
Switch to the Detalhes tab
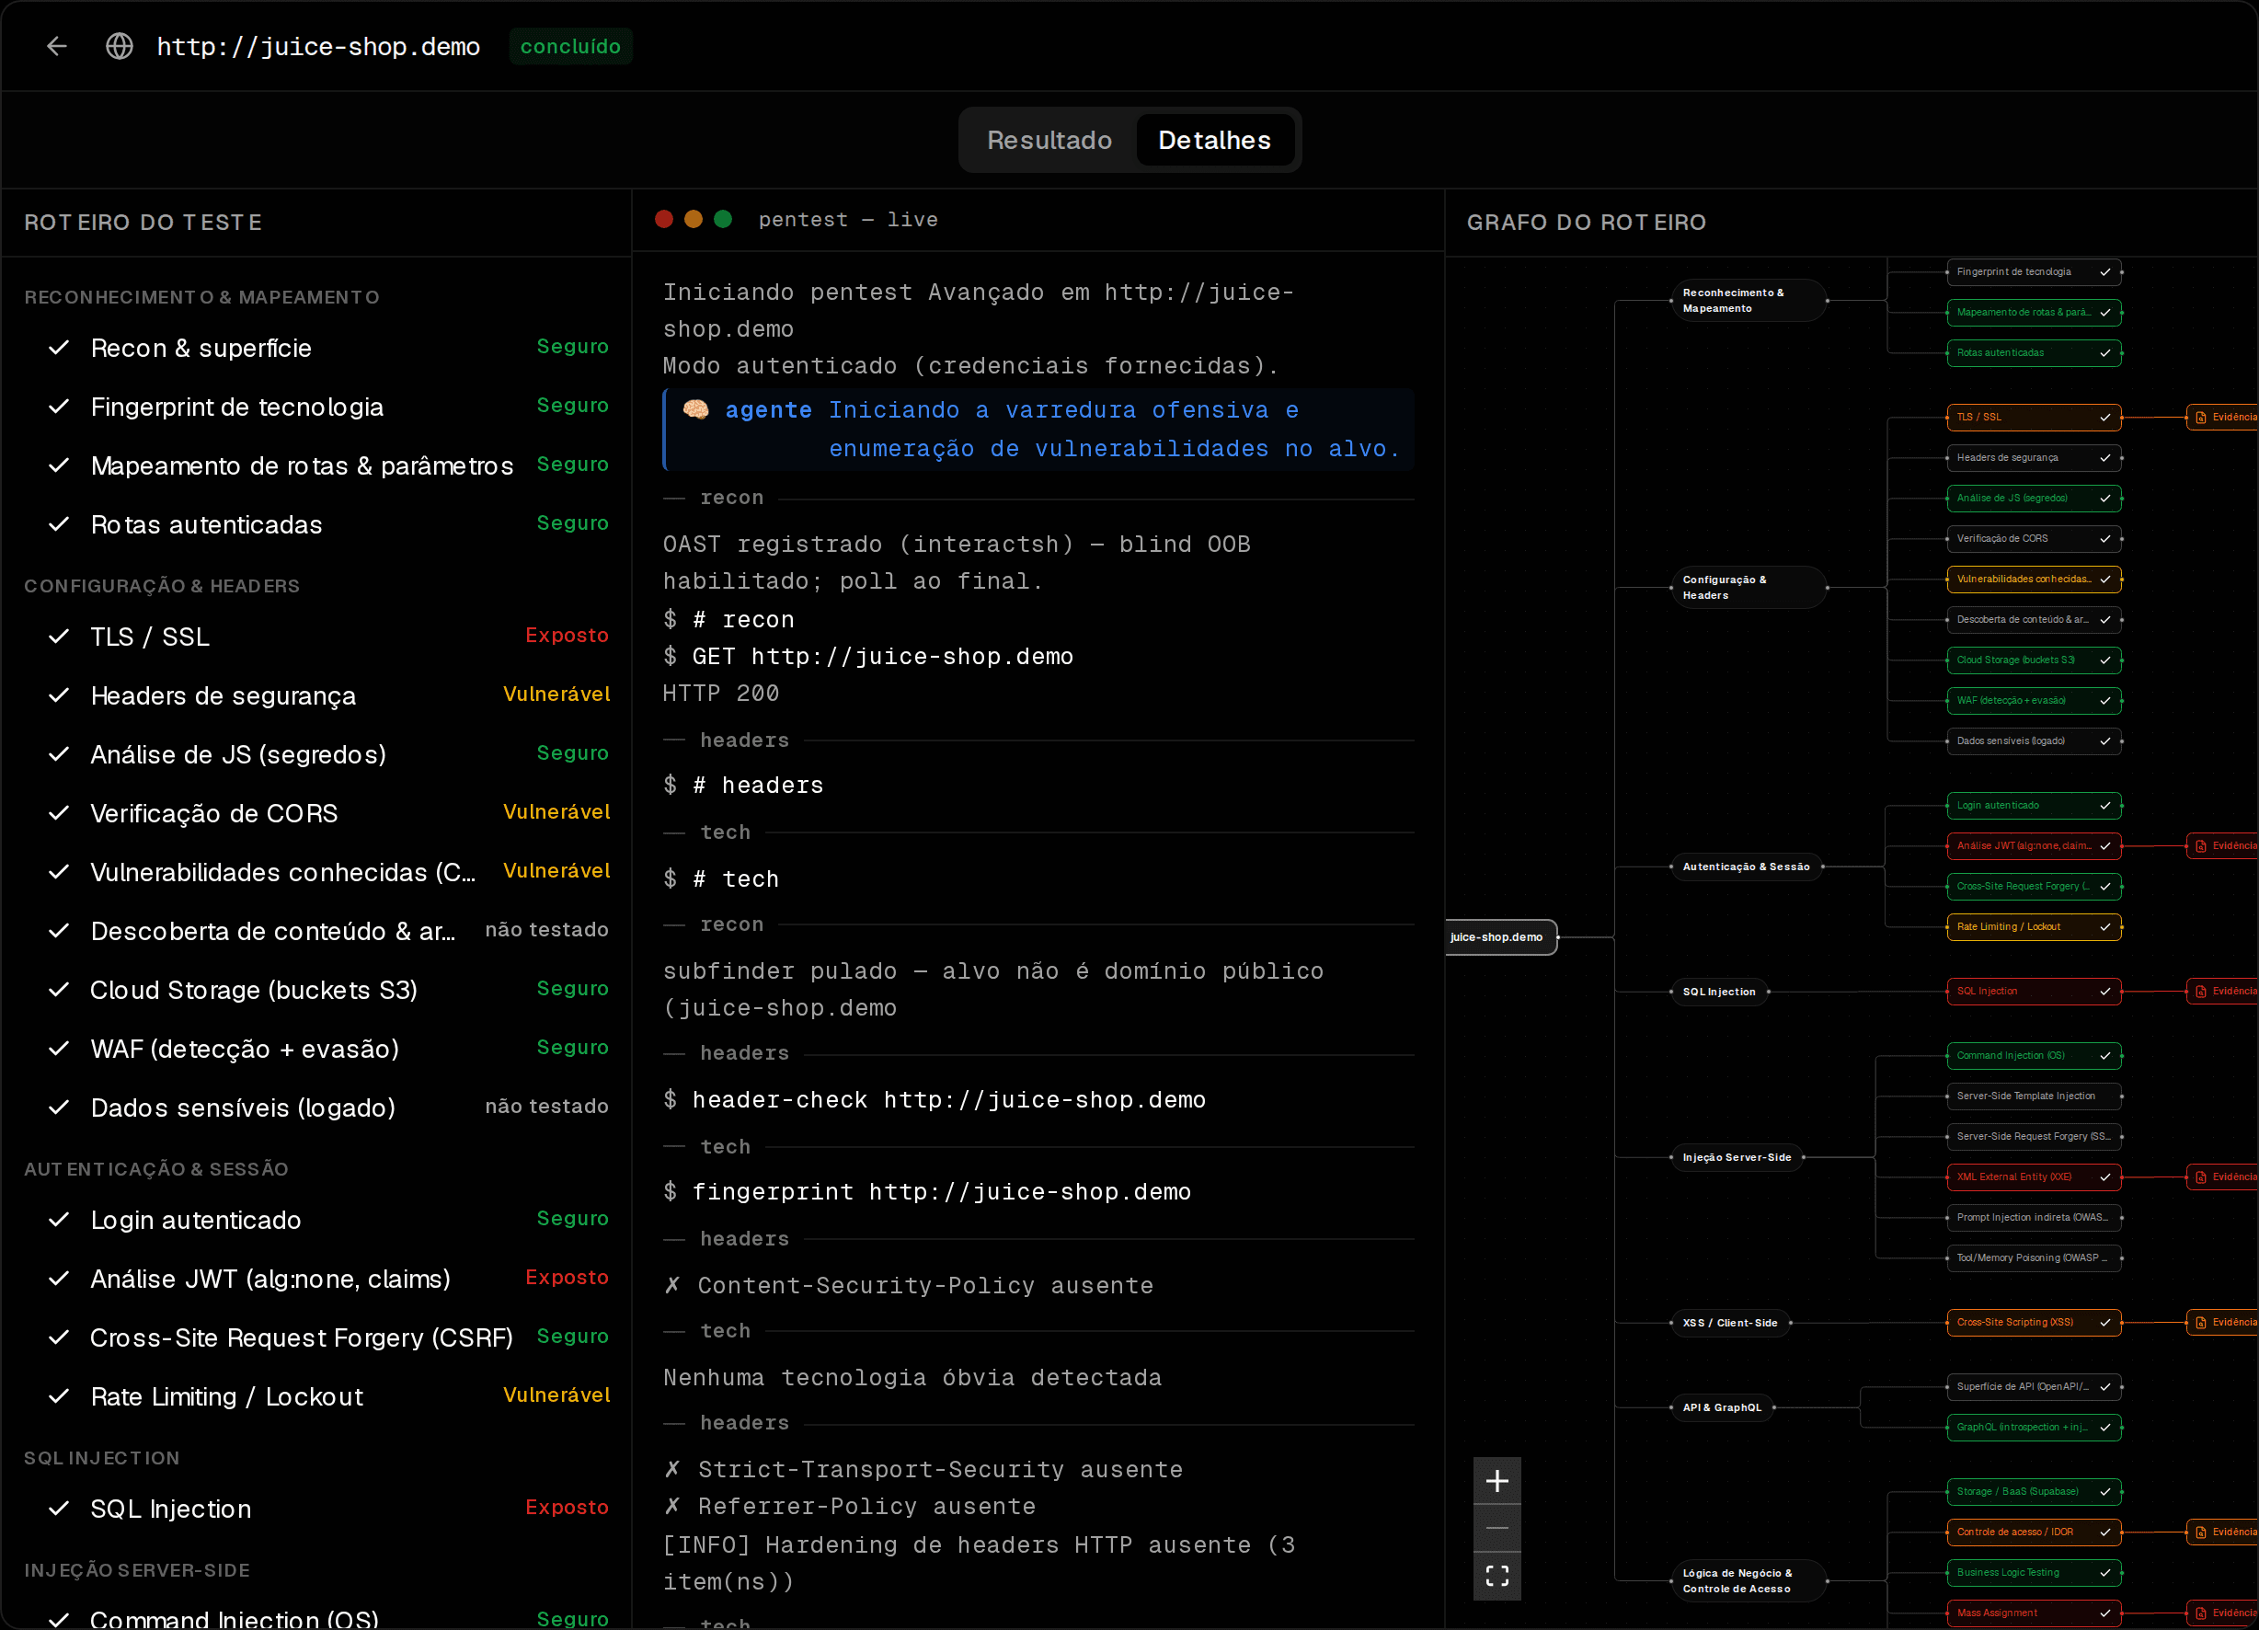point(1214,140)
